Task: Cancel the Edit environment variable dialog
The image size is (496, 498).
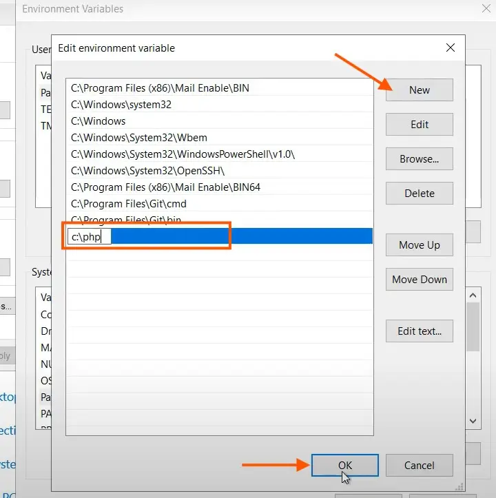Action: (x=420, y=466)
